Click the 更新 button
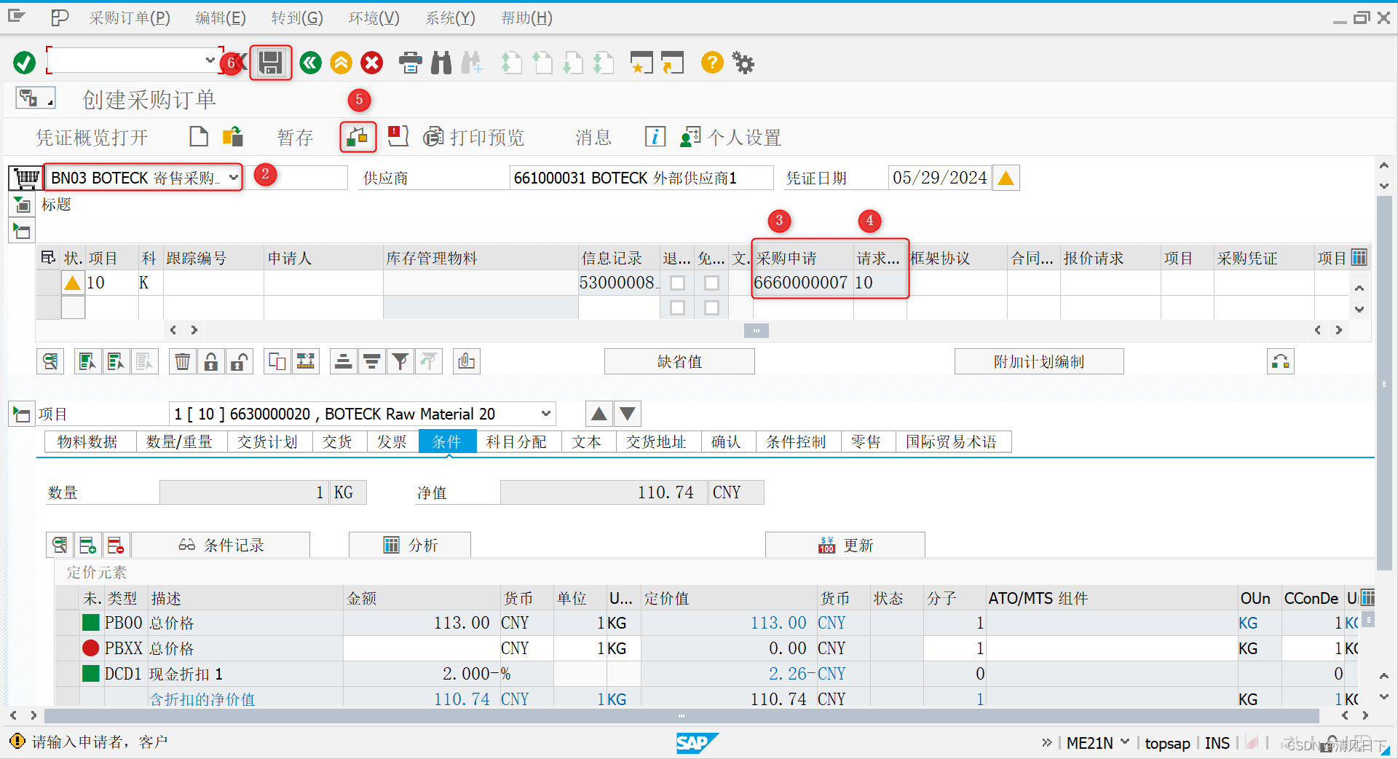Screen dimensions: 1398x759 pos(845,545)
